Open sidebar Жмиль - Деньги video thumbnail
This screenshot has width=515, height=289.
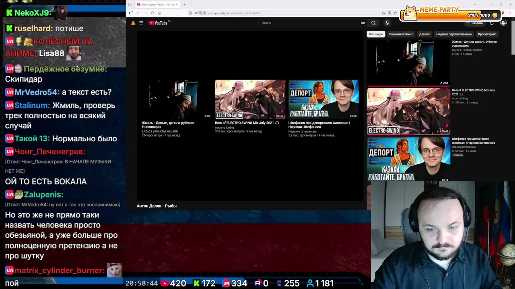pos(408,63)
